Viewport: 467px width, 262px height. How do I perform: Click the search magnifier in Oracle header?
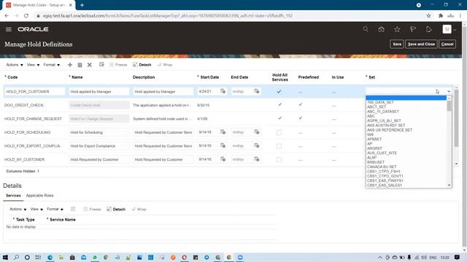pos(366,29)
